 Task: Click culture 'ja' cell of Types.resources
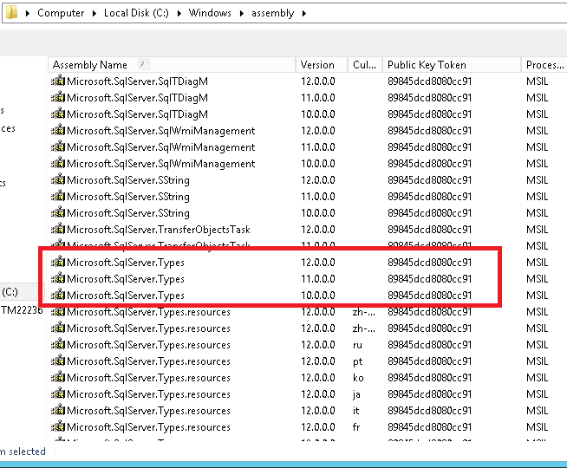pos(356,394)
